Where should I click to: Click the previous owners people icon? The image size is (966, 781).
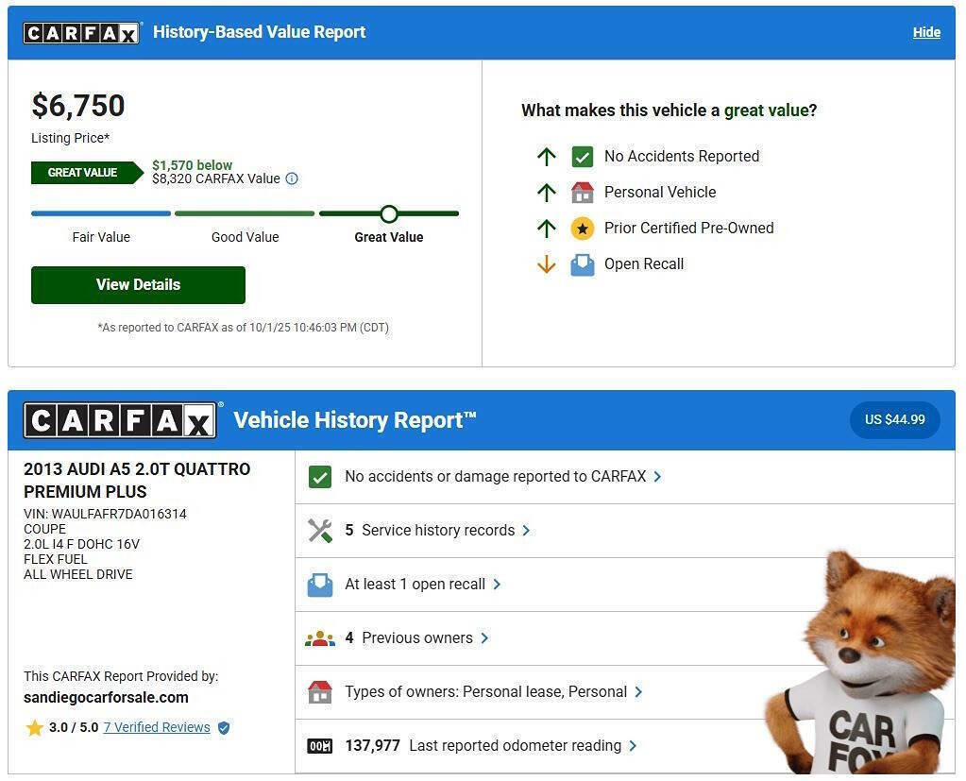coord(320,638)
